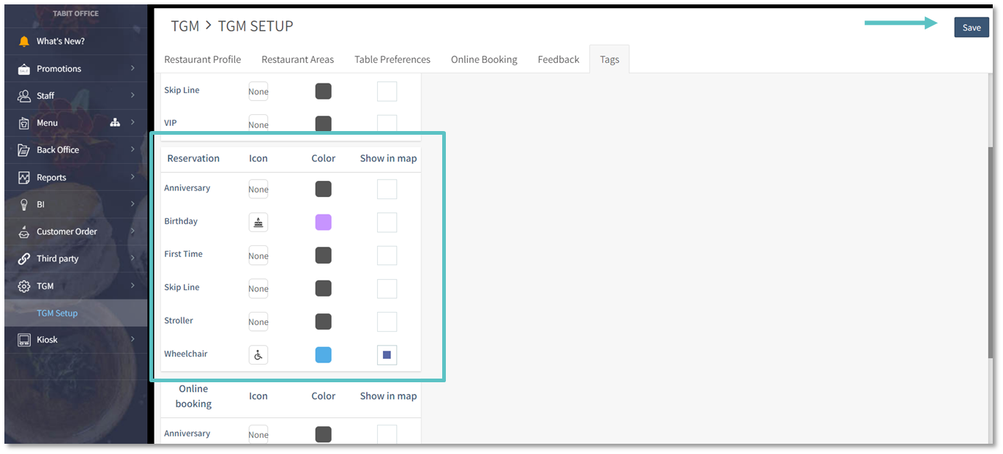Viewport: 1003px width, 454px height.
Task: Click the Staff person icon
Action: click(x=24, y=96)
